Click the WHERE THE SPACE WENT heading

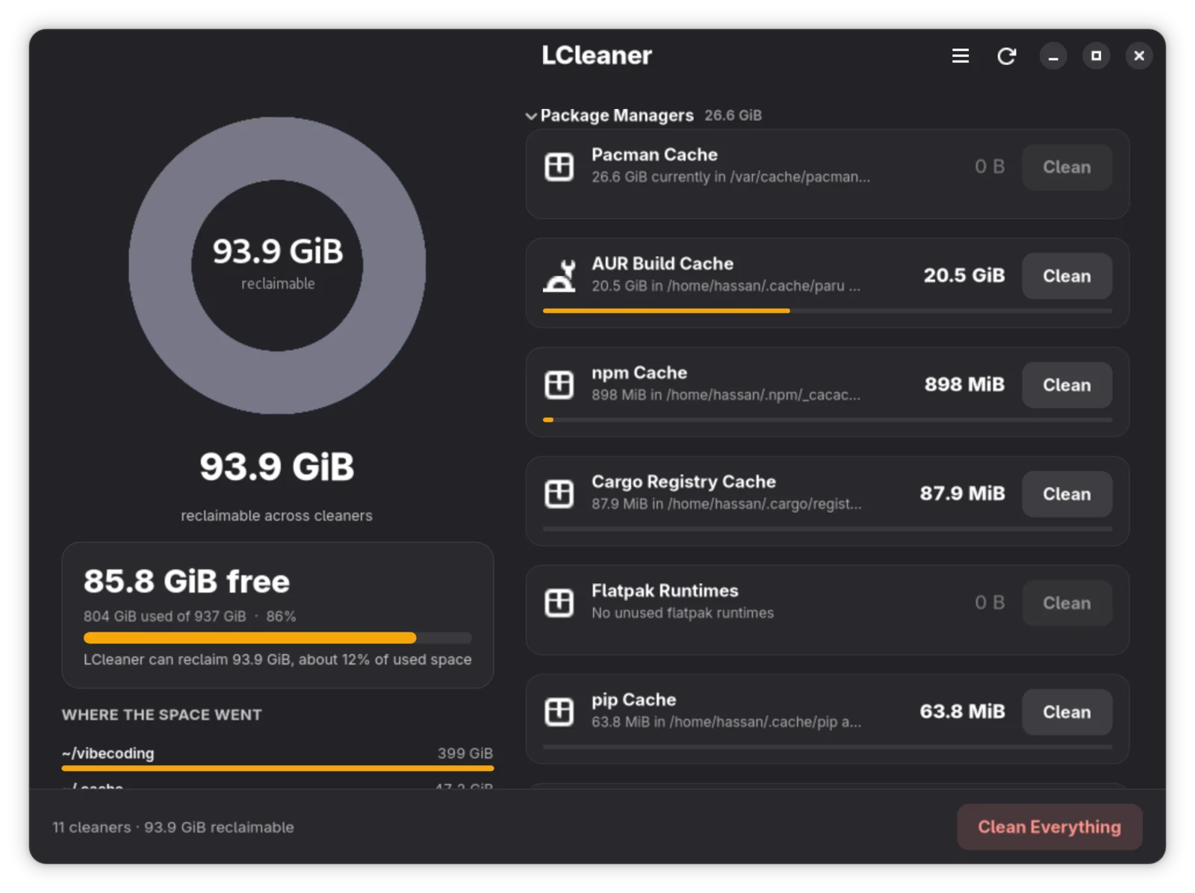coord(162,715)
